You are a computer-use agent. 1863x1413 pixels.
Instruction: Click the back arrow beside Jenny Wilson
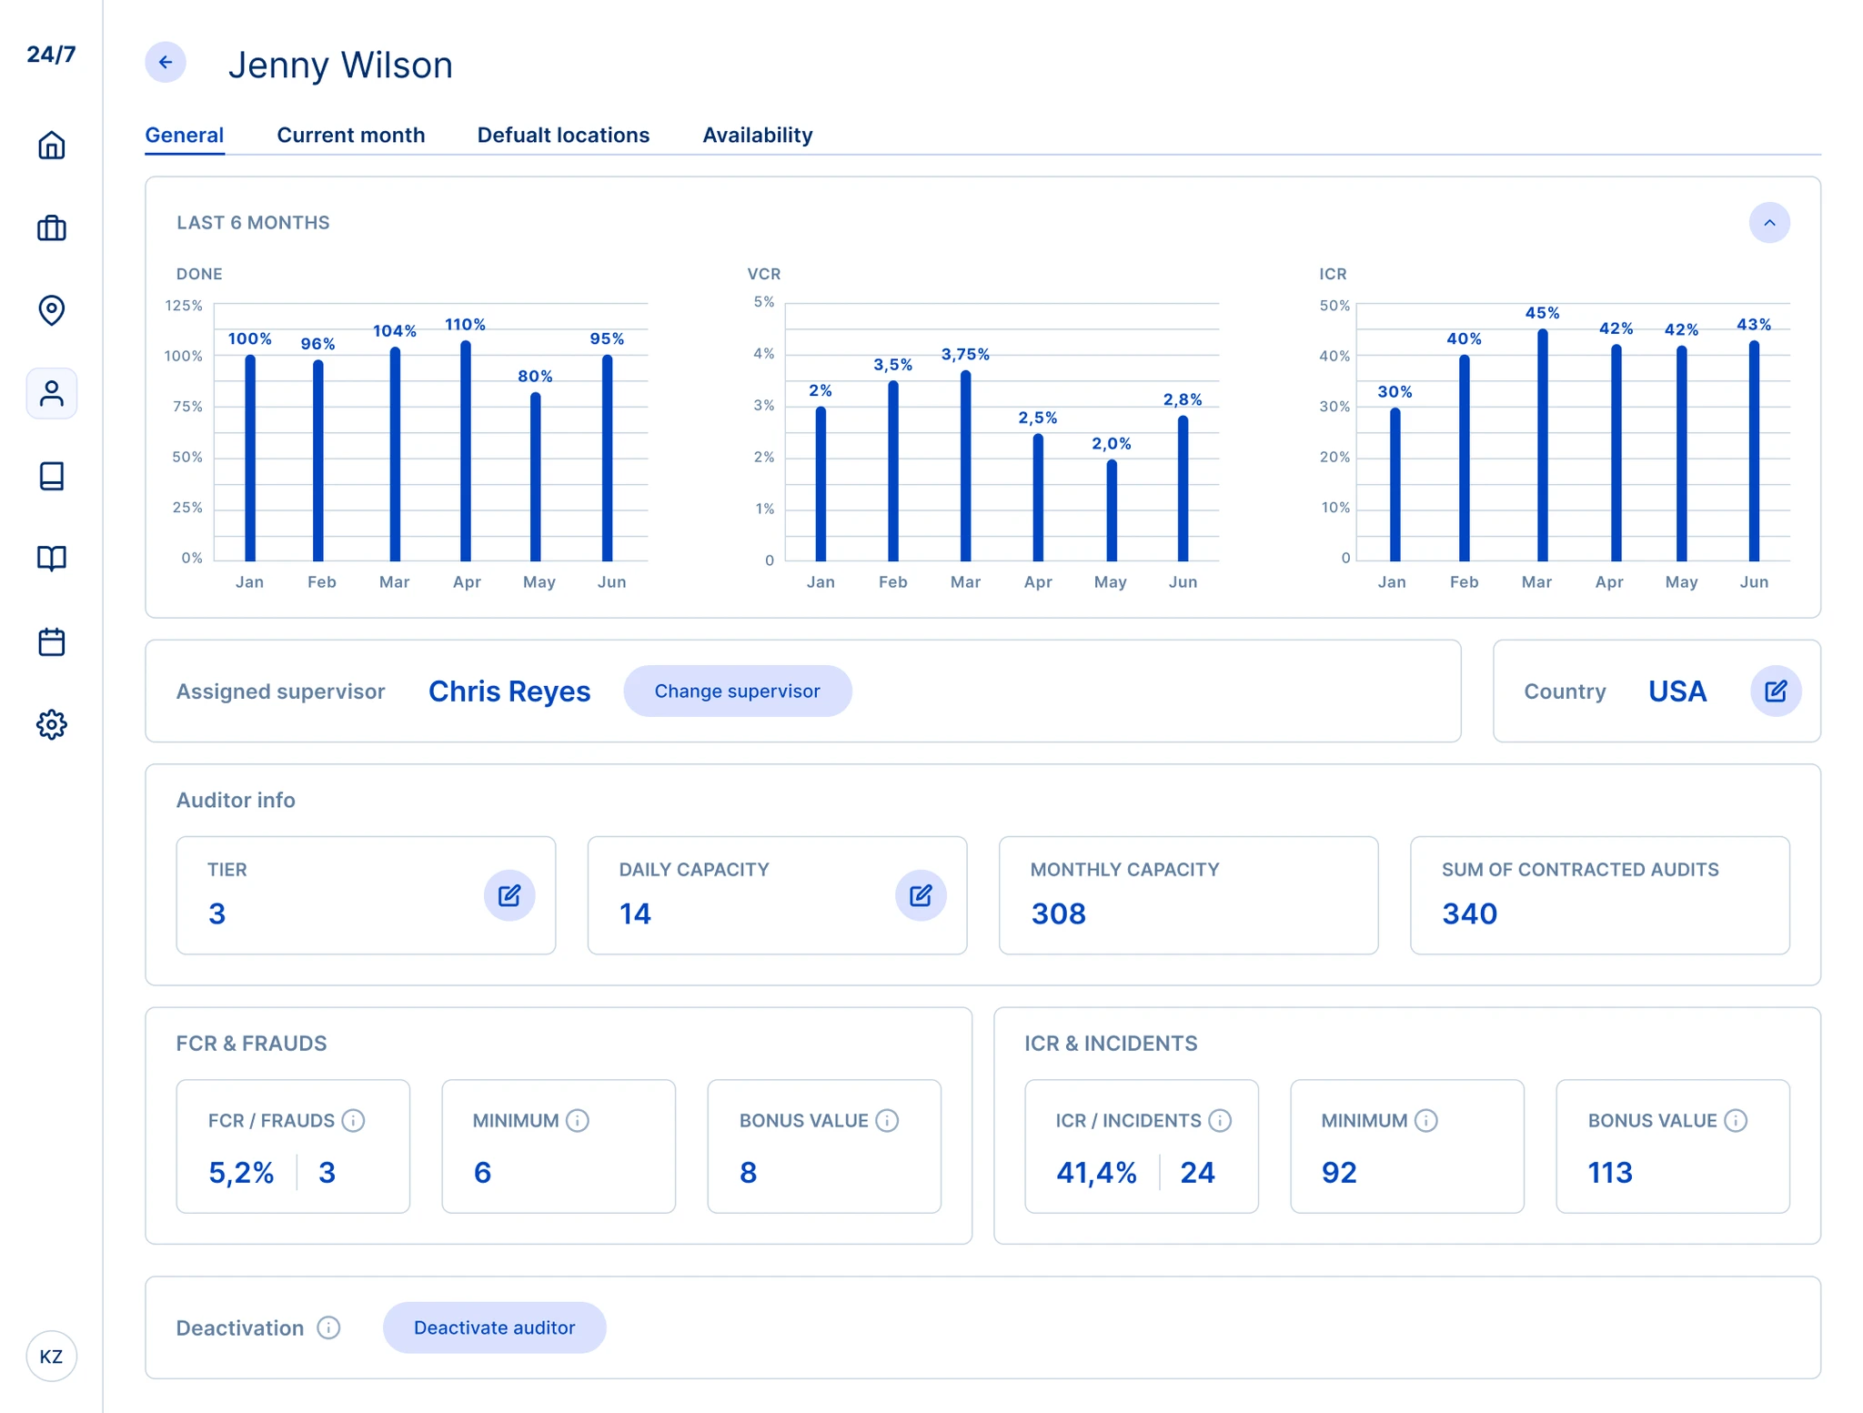[166, 63]
